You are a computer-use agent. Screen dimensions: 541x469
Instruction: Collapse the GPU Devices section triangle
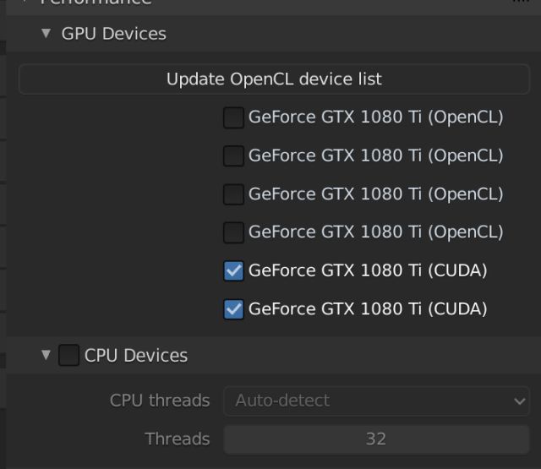(46, 35)
